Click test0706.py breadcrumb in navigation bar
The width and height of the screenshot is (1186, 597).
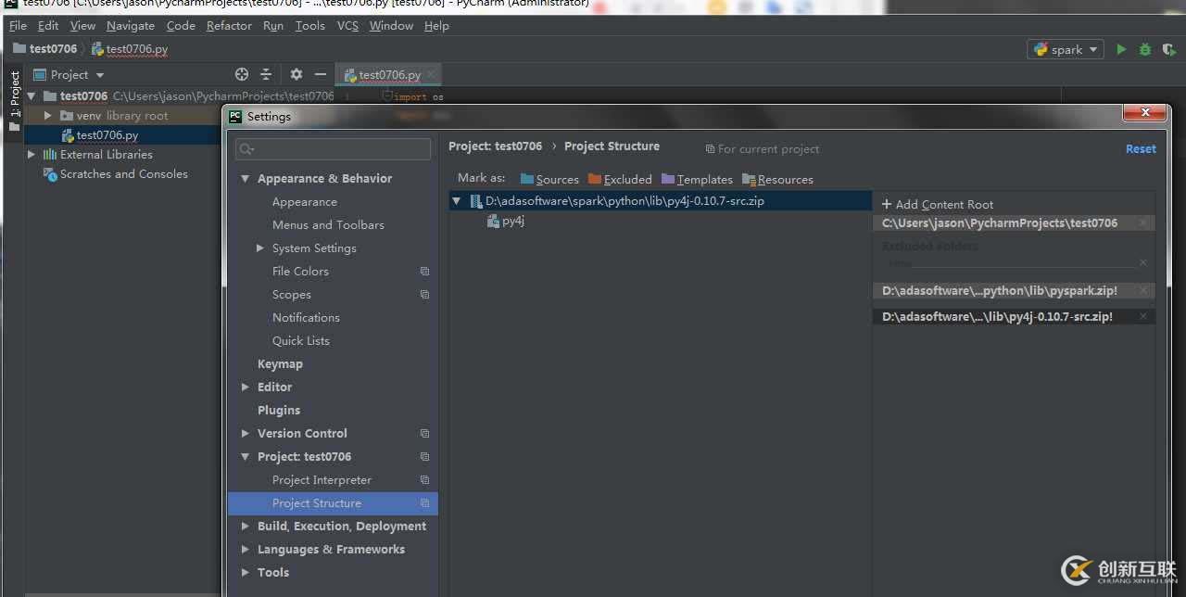coord(130,49)
